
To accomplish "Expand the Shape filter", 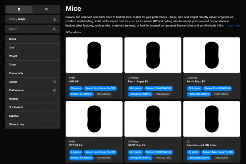I will tap(33, 65).
